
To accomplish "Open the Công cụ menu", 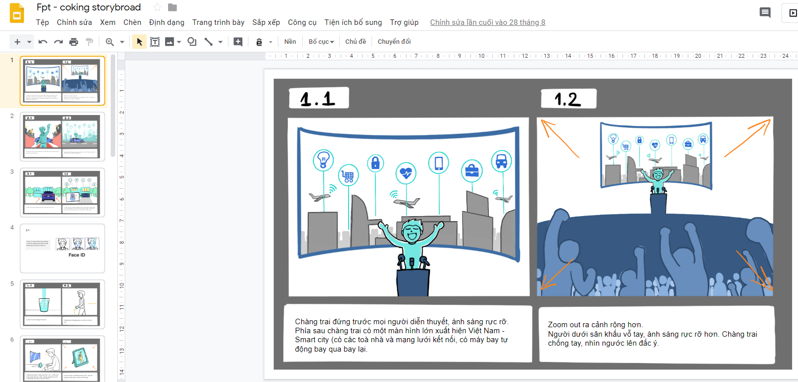I will [302, 22].
